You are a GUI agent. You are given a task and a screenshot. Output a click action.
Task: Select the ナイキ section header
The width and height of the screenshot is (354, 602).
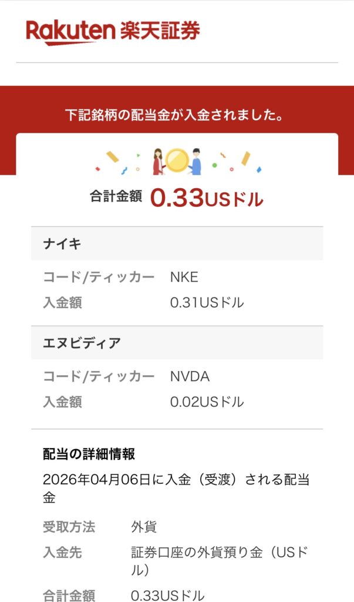(x=62, y=244)
